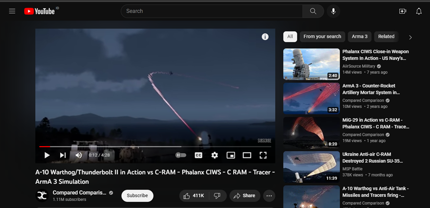Click the 1.11M subscribers text
430x208 pixels.
pyautogui.click(x=69, y=200)
